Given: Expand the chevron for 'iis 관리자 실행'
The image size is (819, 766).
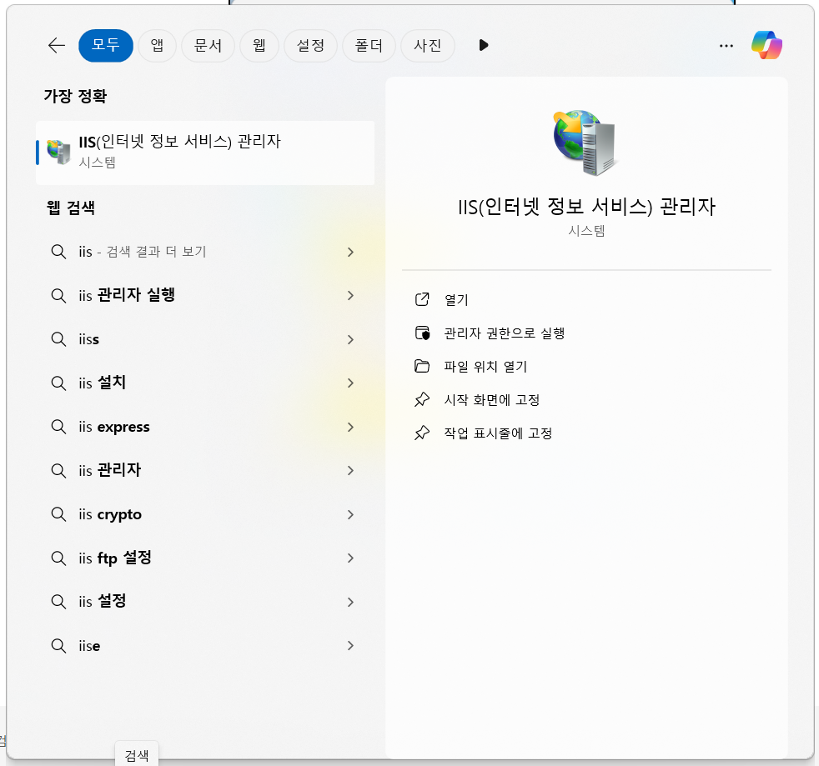Looking at the screenshot, I should point(350,296).
